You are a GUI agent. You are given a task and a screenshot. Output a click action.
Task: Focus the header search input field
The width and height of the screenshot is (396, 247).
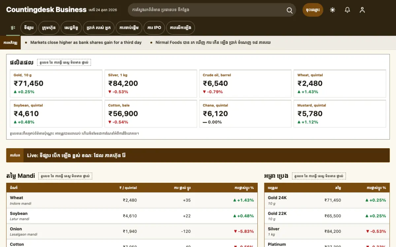coord(207,10)
